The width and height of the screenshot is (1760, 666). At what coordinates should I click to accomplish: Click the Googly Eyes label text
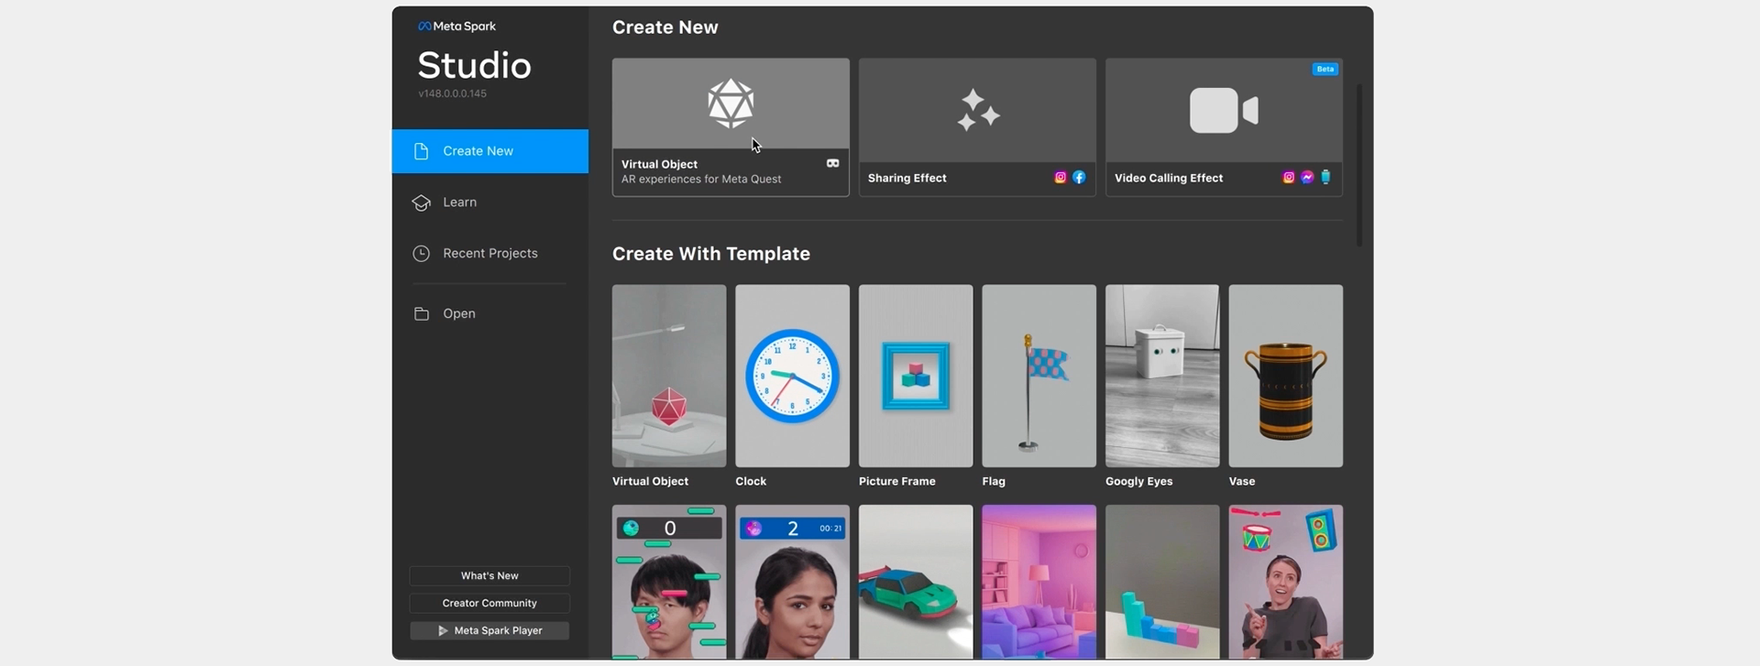(1138, 482)
